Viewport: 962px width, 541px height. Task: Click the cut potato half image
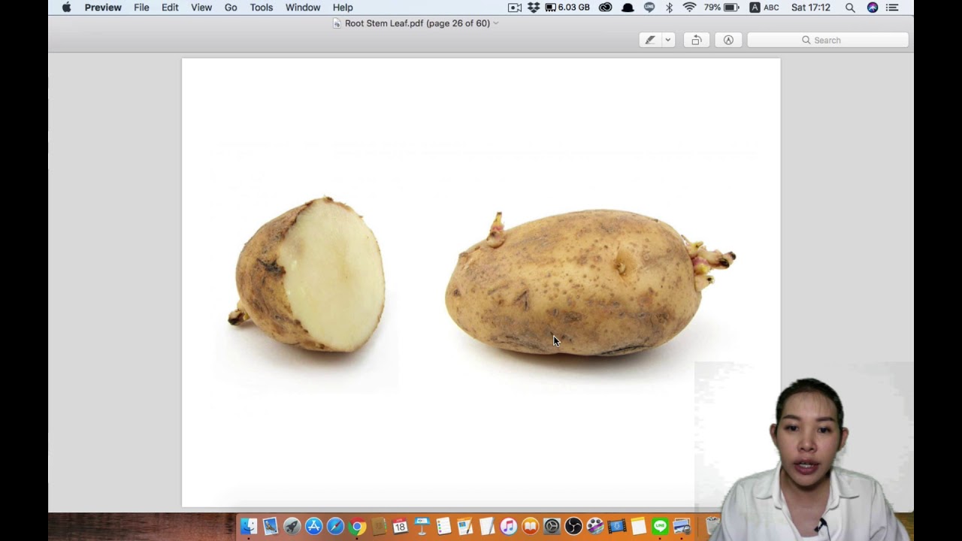click(x=307, y=274)
